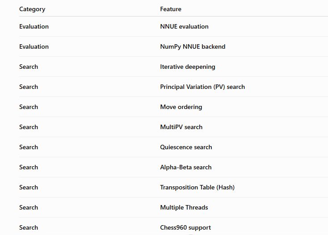Viewport: 328px width, 235px height.
Task: Click Search category beside Iterative deepening
Action: (29, 67)
